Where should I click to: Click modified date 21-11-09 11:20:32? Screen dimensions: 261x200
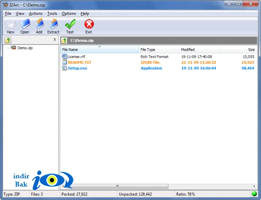[199, 63]
